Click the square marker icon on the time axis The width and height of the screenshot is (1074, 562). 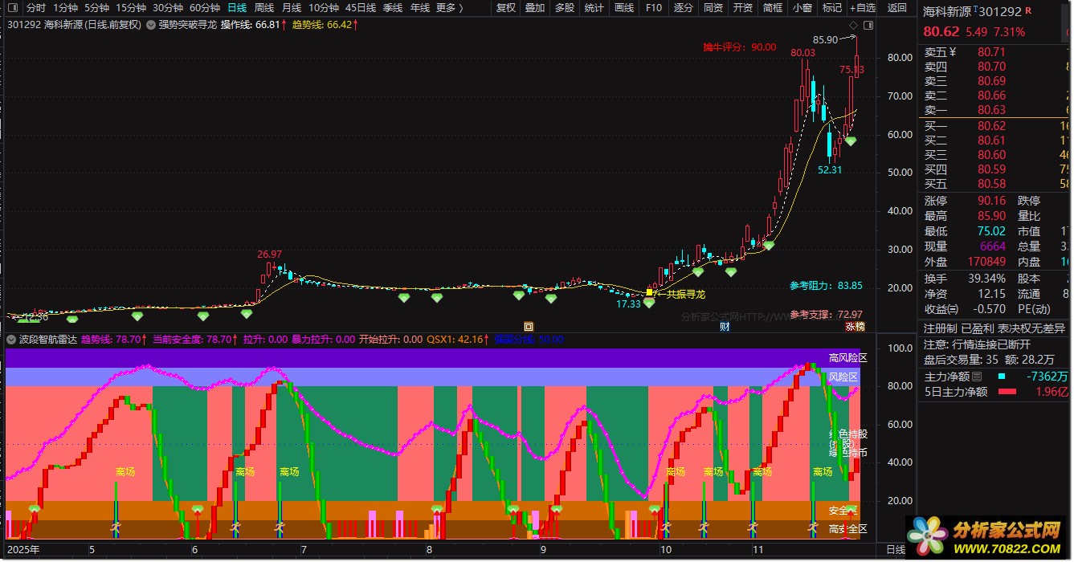pyautogui.click(x=529, y=327)
